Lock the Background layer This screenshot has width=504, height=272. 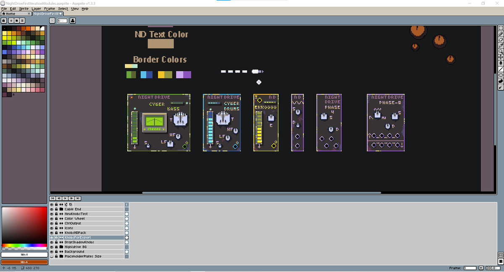pos(56,251)
